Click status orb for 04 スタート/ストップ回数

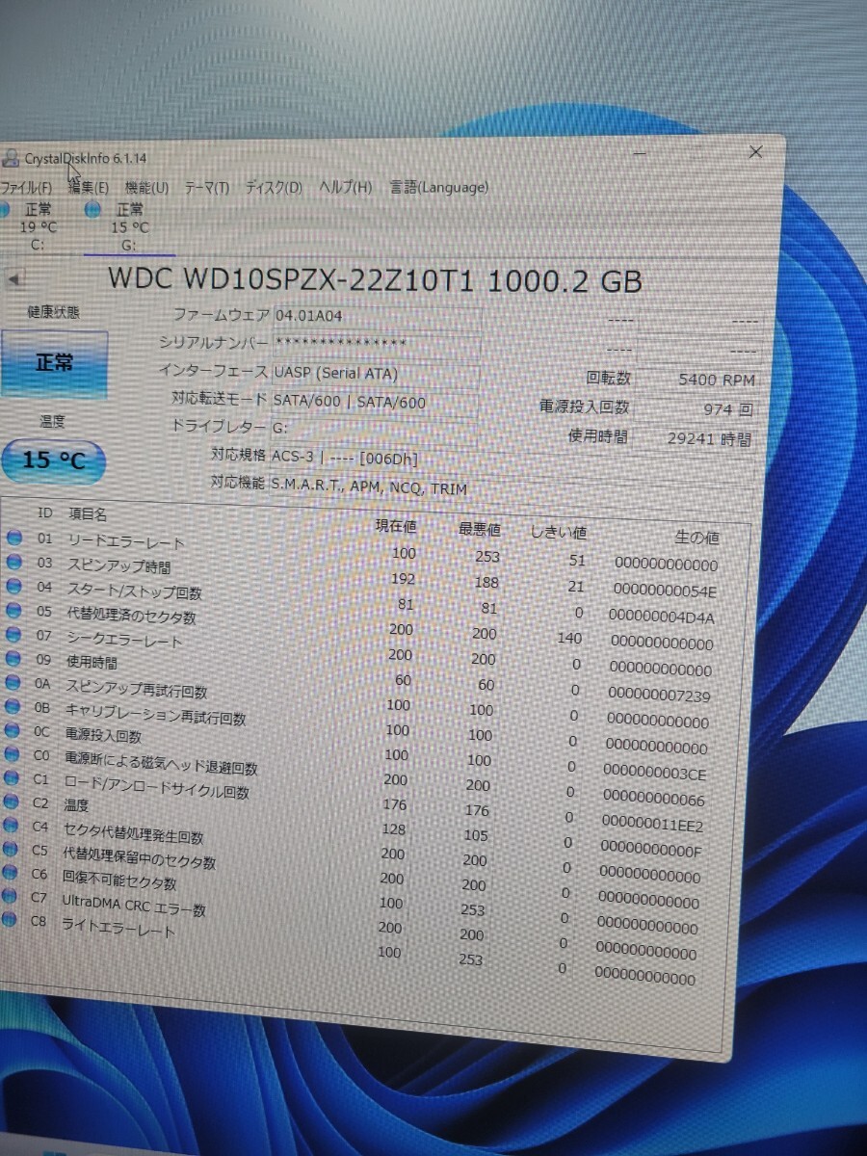(x=13, y=586)
